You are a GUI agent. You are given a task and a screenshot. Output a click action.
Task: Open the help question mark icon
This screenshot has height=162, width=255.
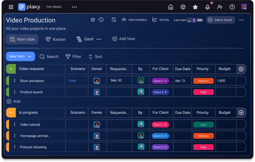tap(232, 7)
